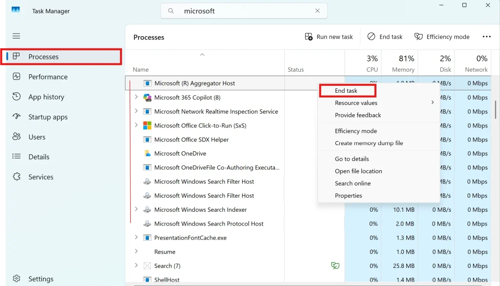Click the Task Manager title bar icon
Screen dimensions: 500x286
click(x=15, y=8)
